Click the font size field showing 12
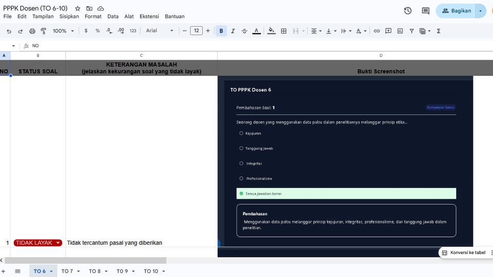The image size is (493, 277). 196,31
